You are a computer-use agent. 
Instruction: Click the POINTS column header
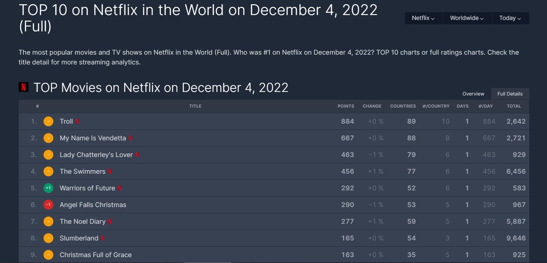(x=346, y=106)
